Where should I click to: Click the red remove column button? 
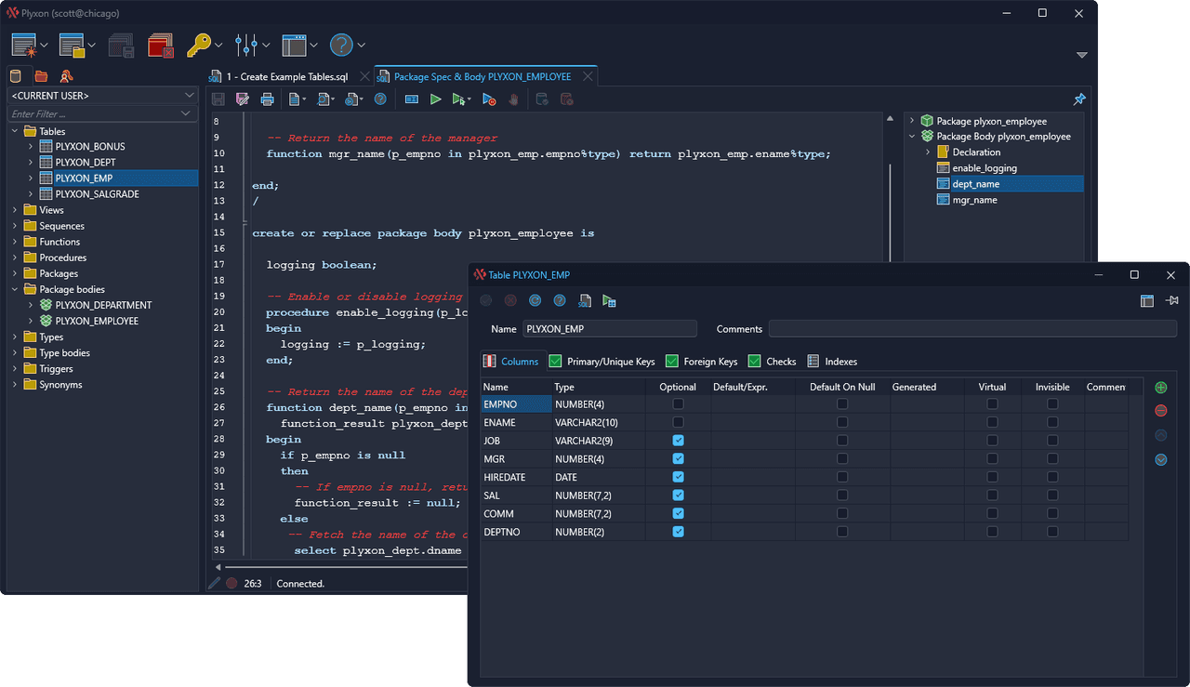click(1160, 411)
